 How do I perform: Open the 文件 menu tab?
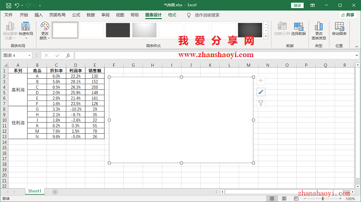point(8,15)
